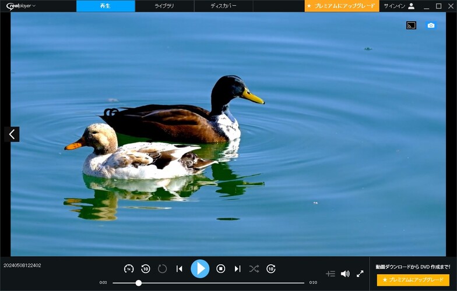Click the file title 20240508122402
Screen dimensions: 457x291
click(22, 265)
